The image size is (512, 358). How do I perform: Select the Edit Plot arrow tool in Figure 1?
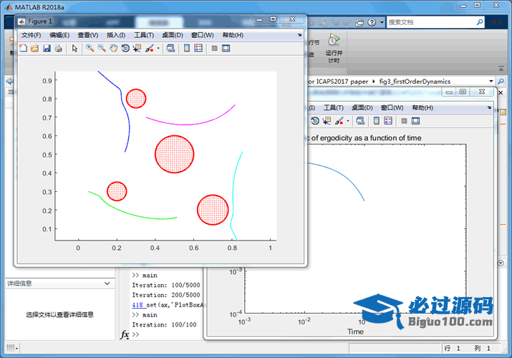(74, 48)
